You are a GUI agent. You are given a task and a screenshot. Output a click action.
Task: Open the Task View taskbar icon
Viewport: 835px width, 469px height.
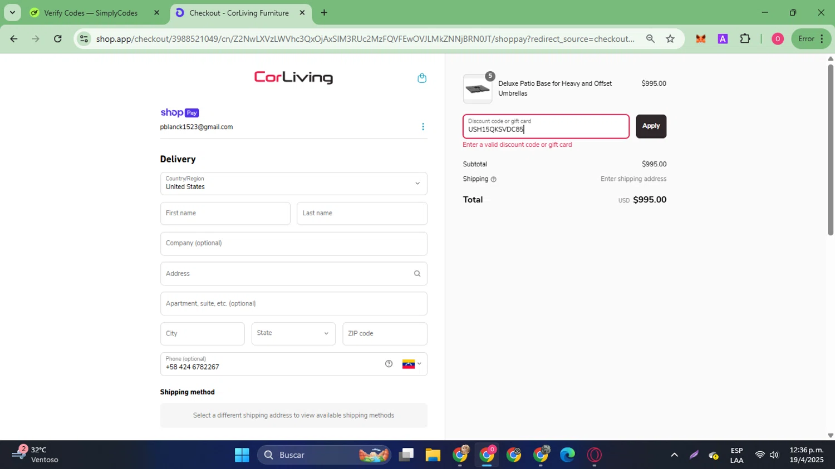coord(406,455)
